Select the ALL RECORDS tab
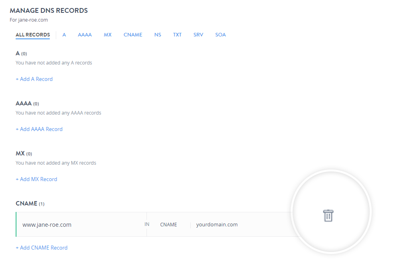 click(x=33, y=35)
